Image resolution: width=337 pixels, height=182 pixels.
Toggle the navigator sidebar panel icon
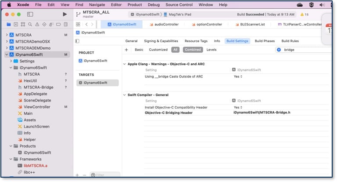coord(30,14)
